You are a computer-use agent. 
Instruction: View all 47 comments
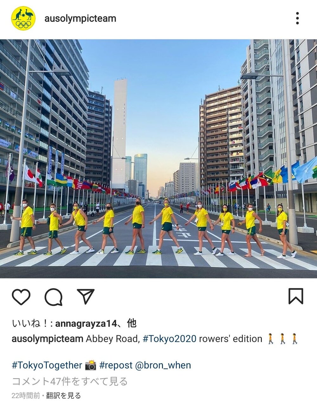[x=70, y=381]
